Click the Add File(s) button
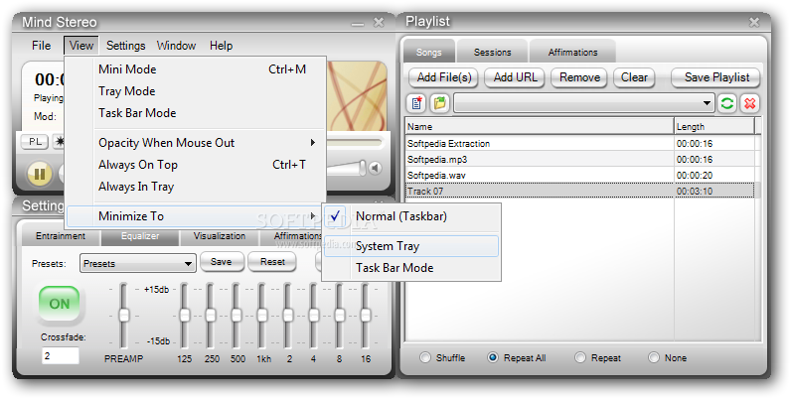This screenshot has height=399, width=791. (444, 77)
